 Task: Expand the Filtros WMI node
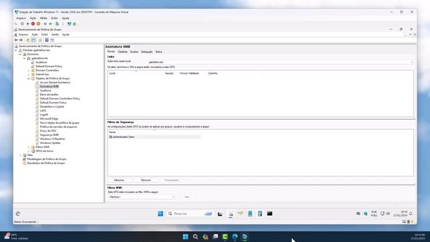point(28,147)
